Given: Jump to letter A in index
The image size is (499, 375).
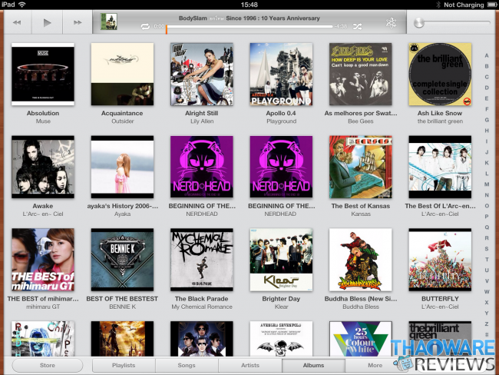Looking at the screenshot, I should tap(487, 55).
